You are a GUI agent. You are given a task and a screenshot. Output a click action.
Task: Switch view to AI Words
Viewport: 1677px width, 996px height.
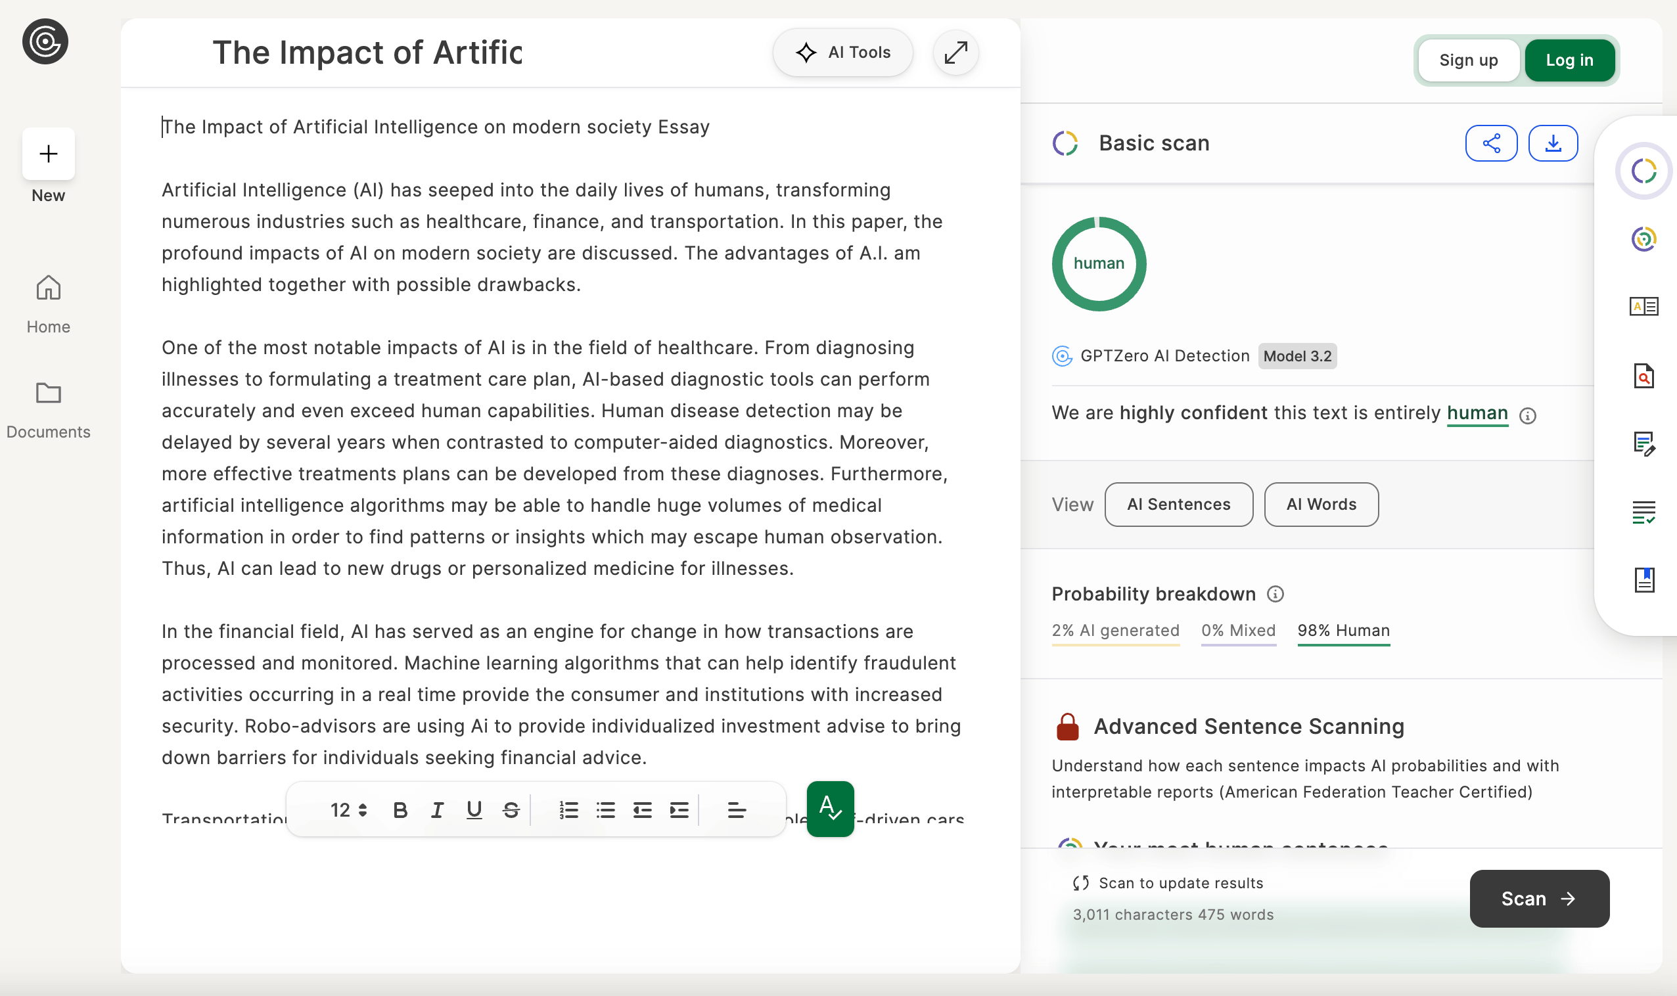point(1321,504)
